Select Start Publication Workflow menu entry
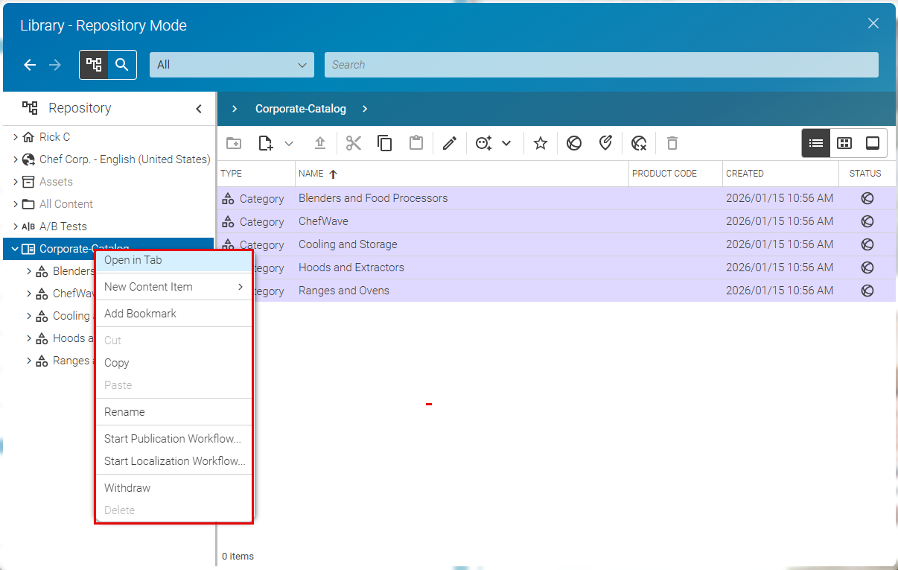898x570 pixels. (173, 439)
